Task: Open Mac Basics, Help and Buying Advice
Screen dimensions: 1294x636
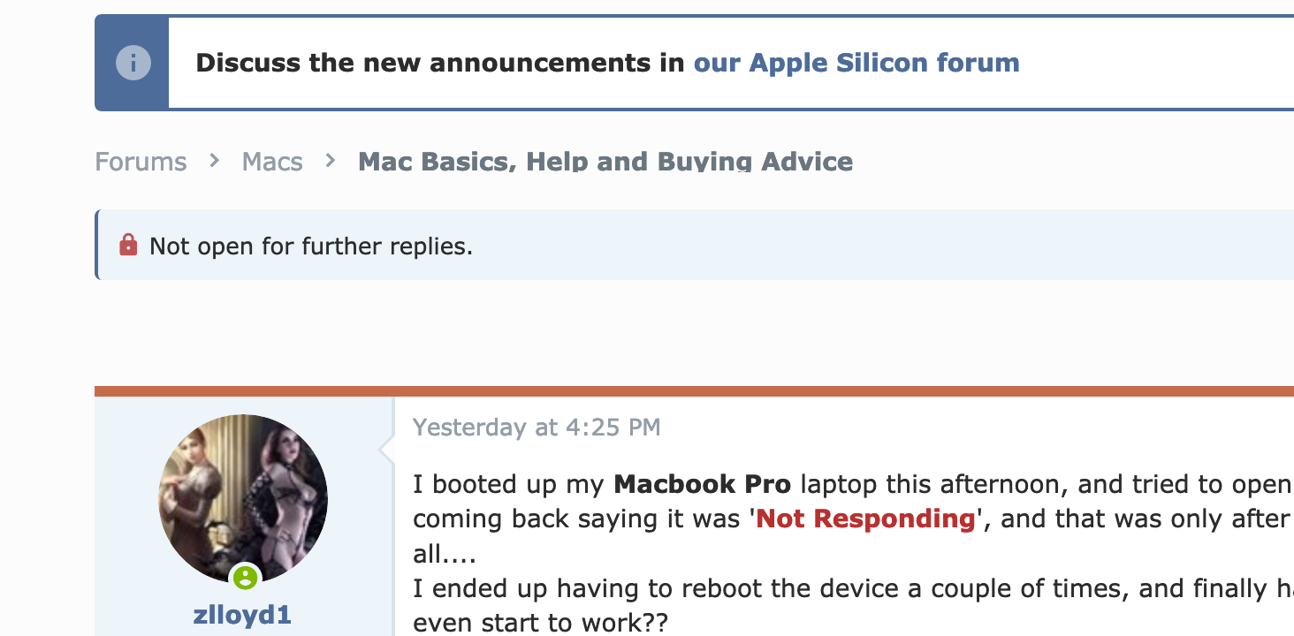Action: 605,162
